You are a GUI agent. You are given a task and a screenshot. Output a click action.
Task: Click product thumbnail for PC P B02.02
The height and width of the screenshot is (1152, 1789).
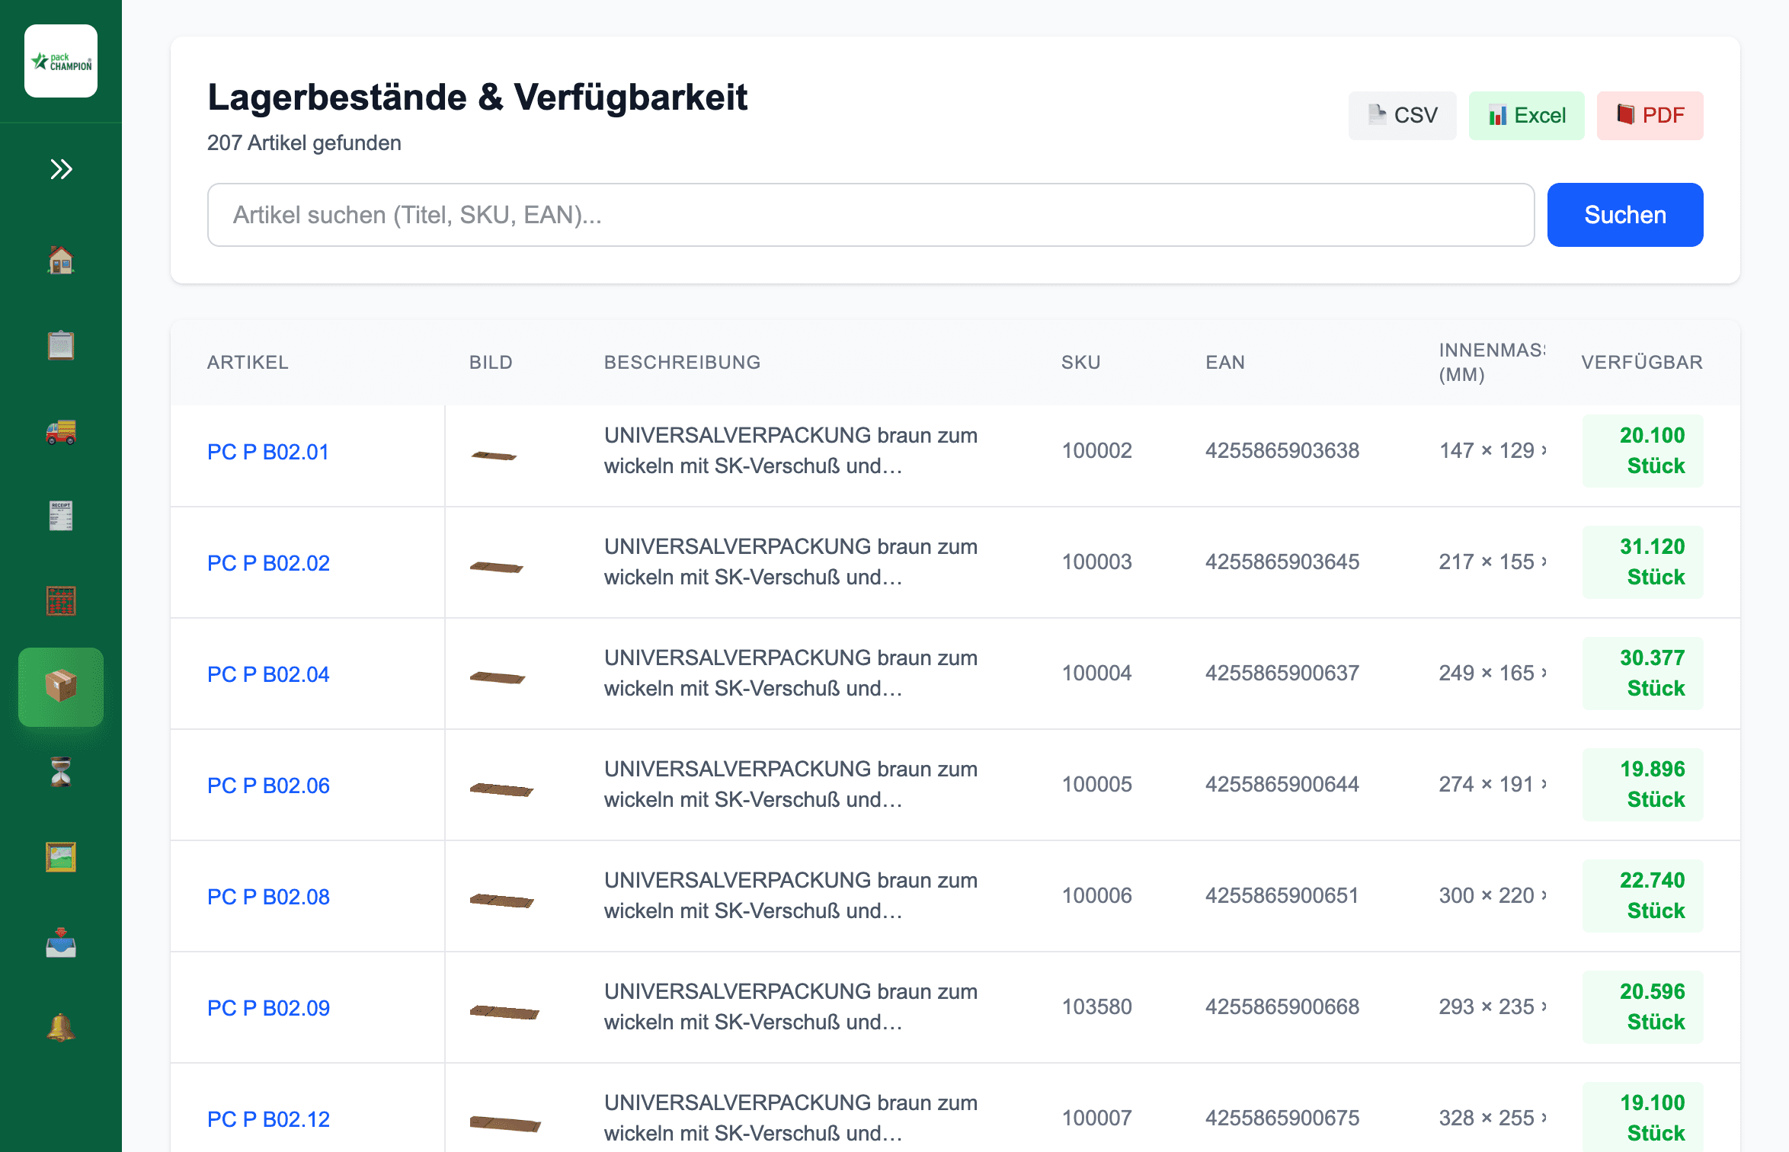(497, 567)
